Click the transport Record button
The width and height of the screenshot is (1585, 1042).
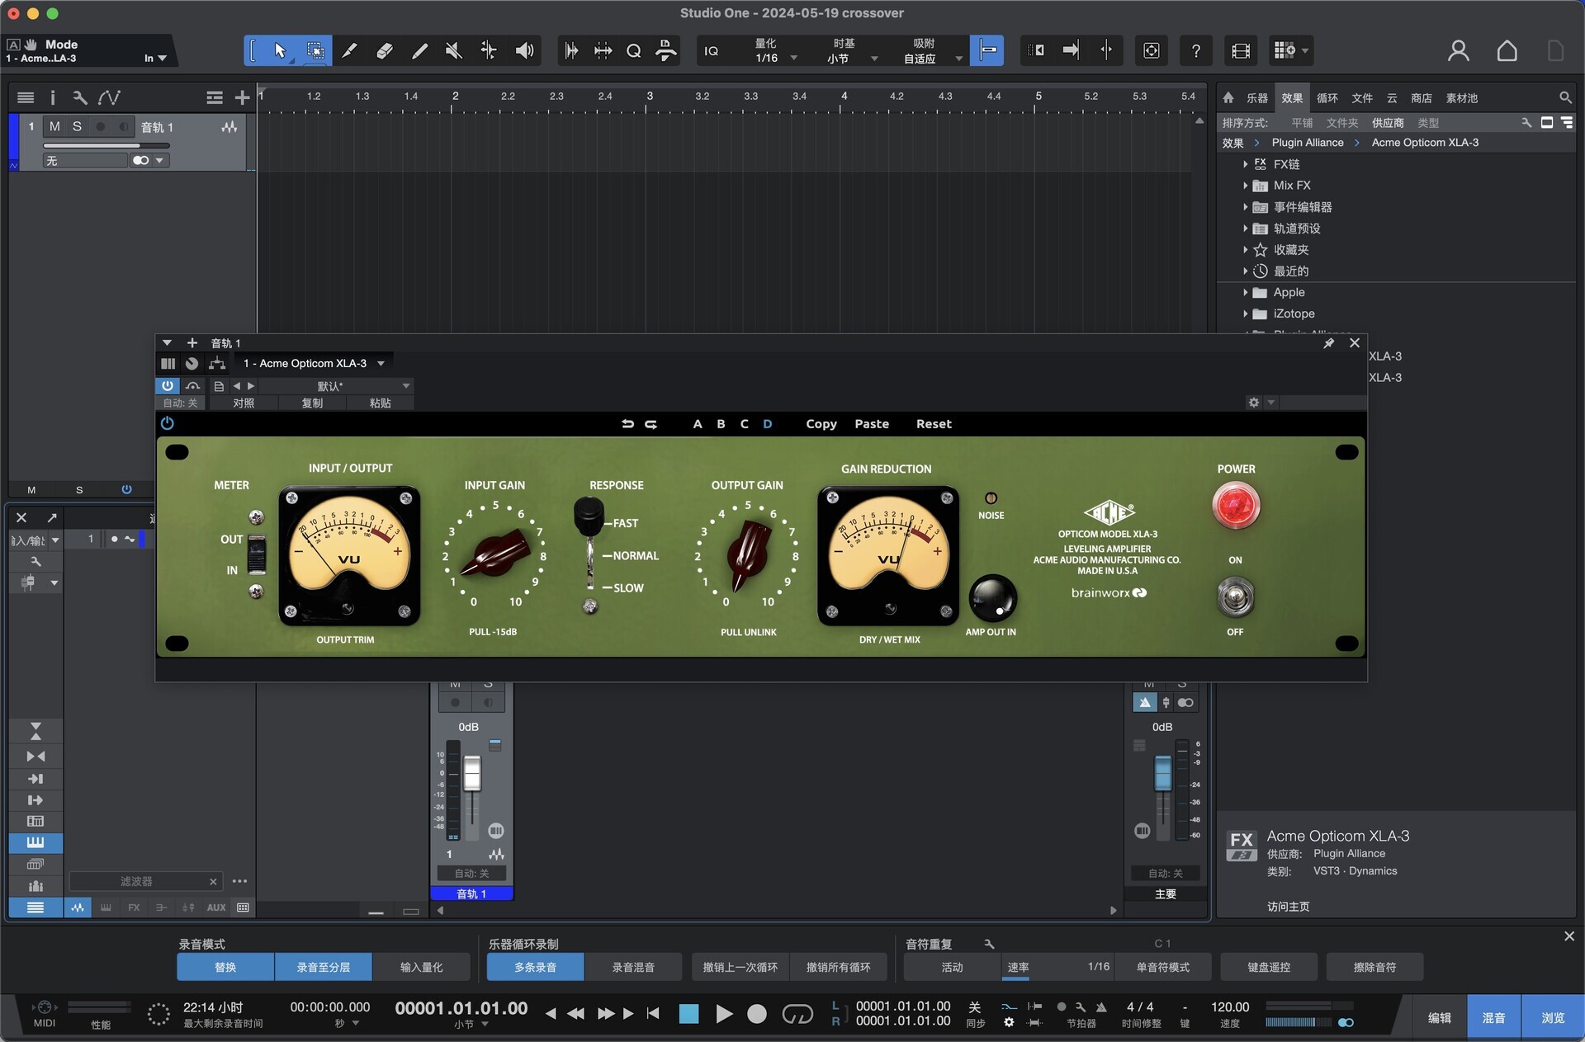756,1014
